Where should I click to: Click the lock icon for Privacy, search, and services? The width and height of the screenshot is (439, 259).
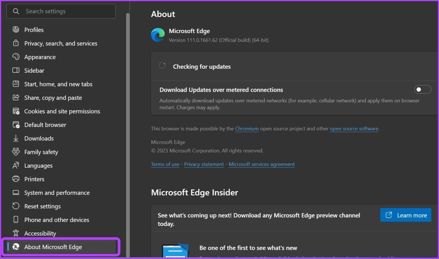point(16,43)
